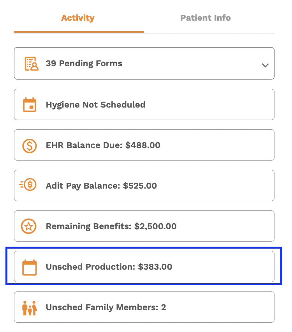Select the Unsched Production label

click(x=91, y=267)
